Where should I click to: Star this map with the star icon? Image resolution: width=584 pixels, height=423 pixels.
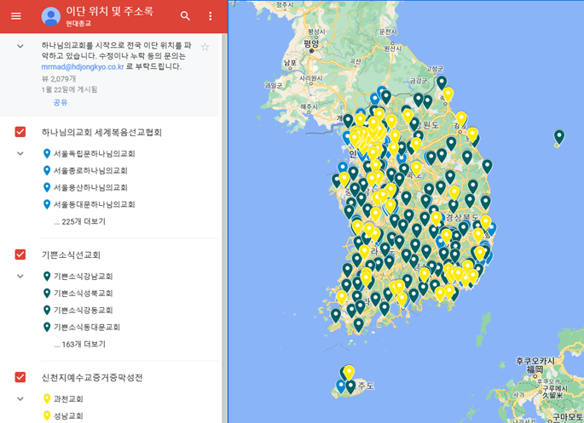pos(205,47)
